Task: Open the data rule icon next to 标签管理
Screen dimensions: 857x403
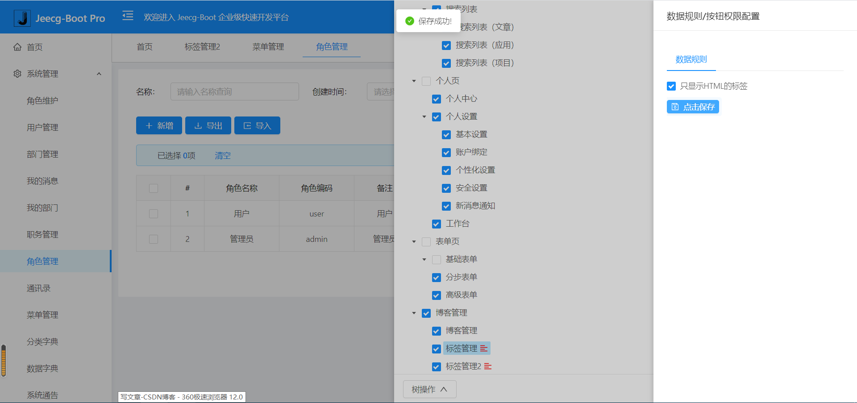Action: 485,349
